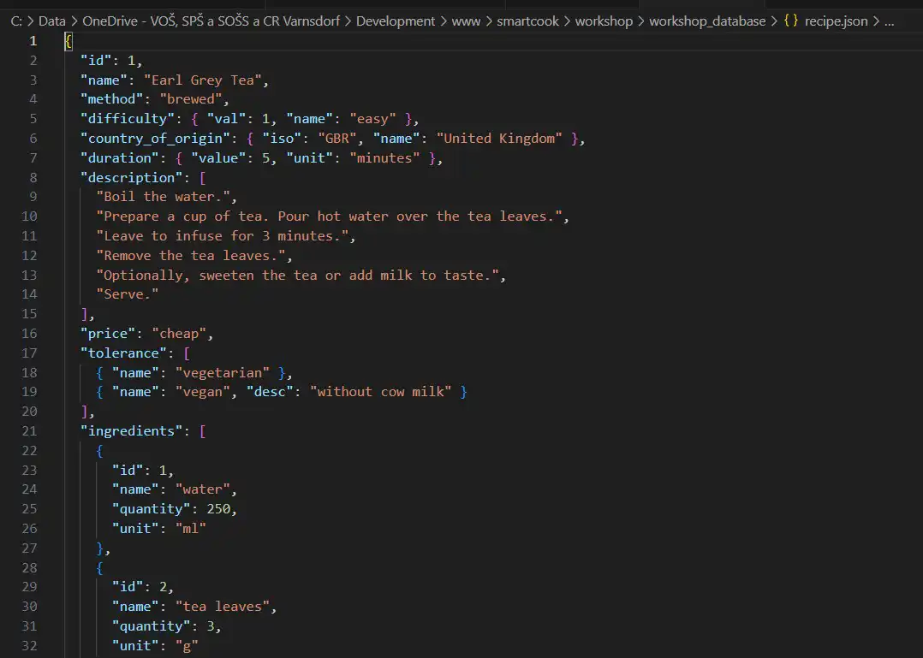Click "Leave to infuse for 3 minutes."
Screen dimensions: 923x658
[223, 236]
